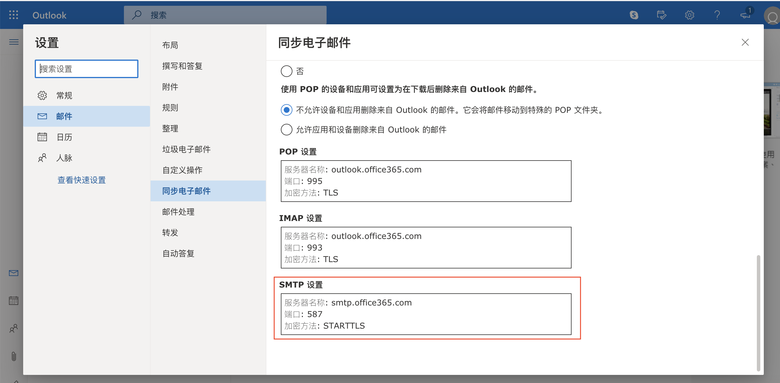The width and height of the screenshot is (780, 383).
Task: Switch to Calendar via left rail icon
Action: pos(14,300)
